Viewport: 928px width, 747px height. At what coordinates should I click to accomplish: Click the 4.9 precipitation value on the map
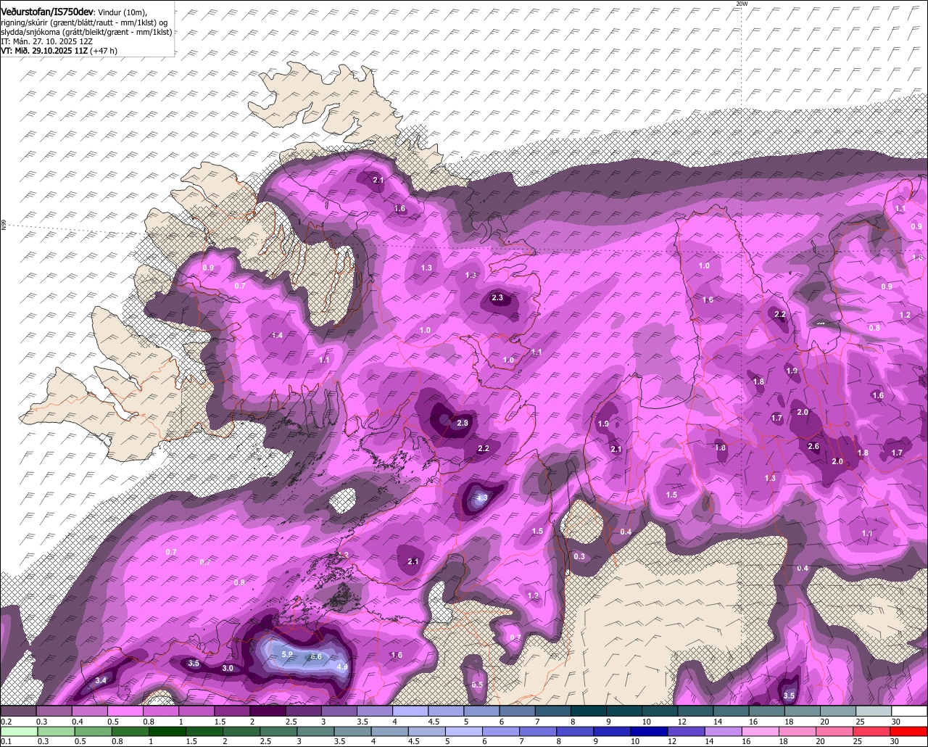[343, 667]
